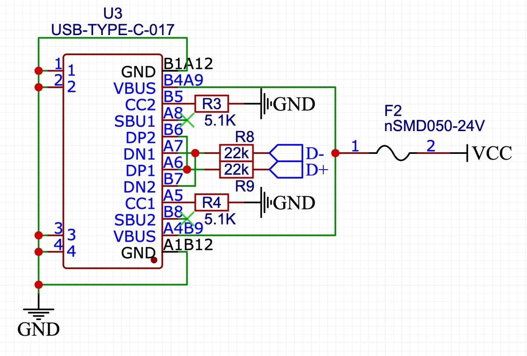The image size is (527, 356).
Task: Select the nSMD050-24V fuse value text
Action: click(x=433, y=126)
